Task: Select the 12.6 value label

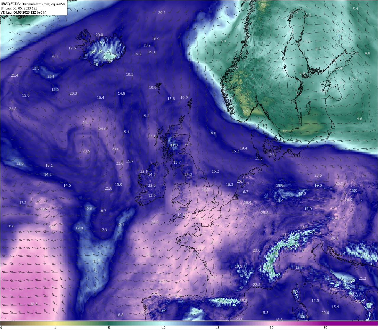Action: (x=20, y=163)
